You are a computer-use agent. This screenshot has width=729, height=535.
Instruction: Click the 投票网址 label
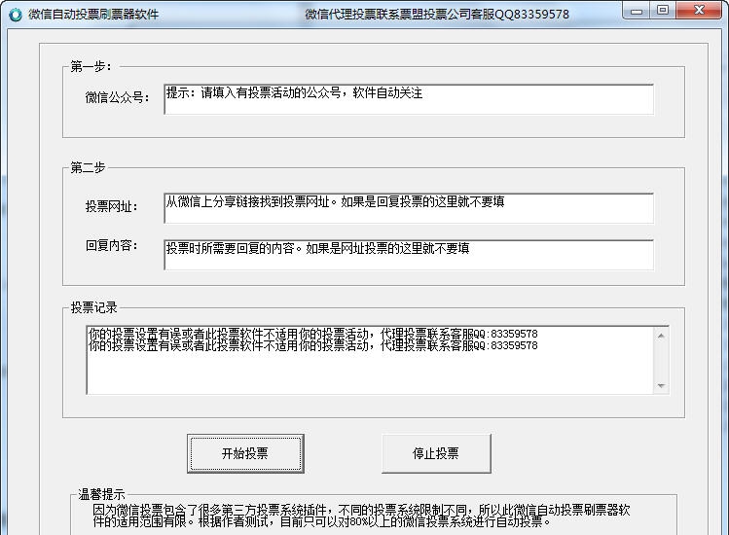[112, 206]
